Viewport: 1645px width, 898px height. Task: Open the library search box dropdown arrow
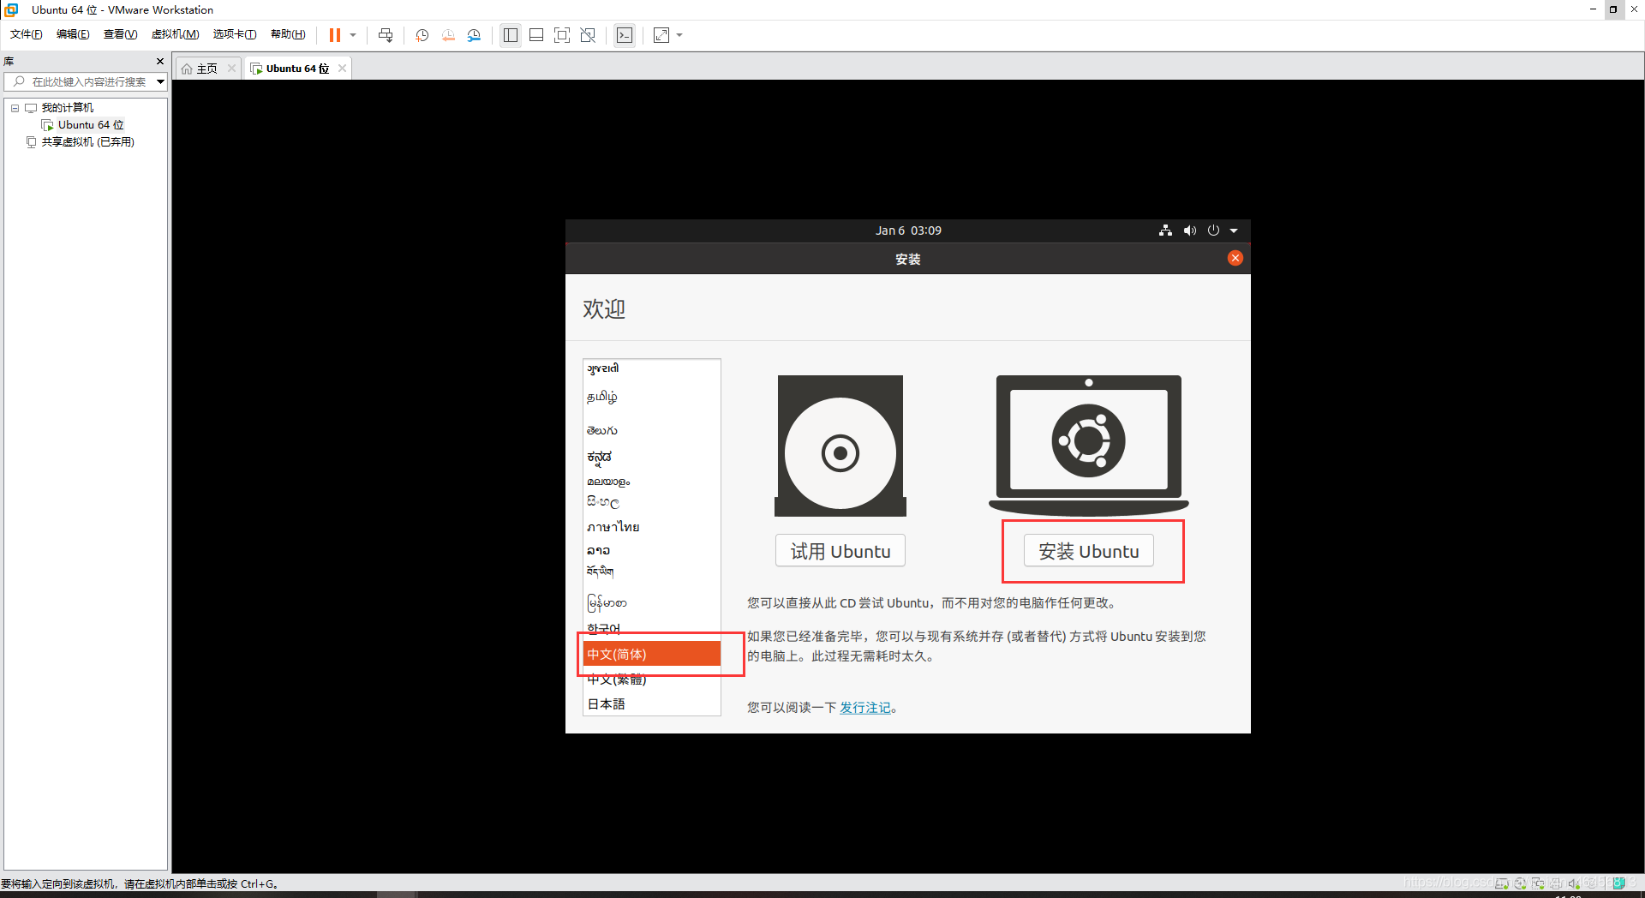point(160,82)
